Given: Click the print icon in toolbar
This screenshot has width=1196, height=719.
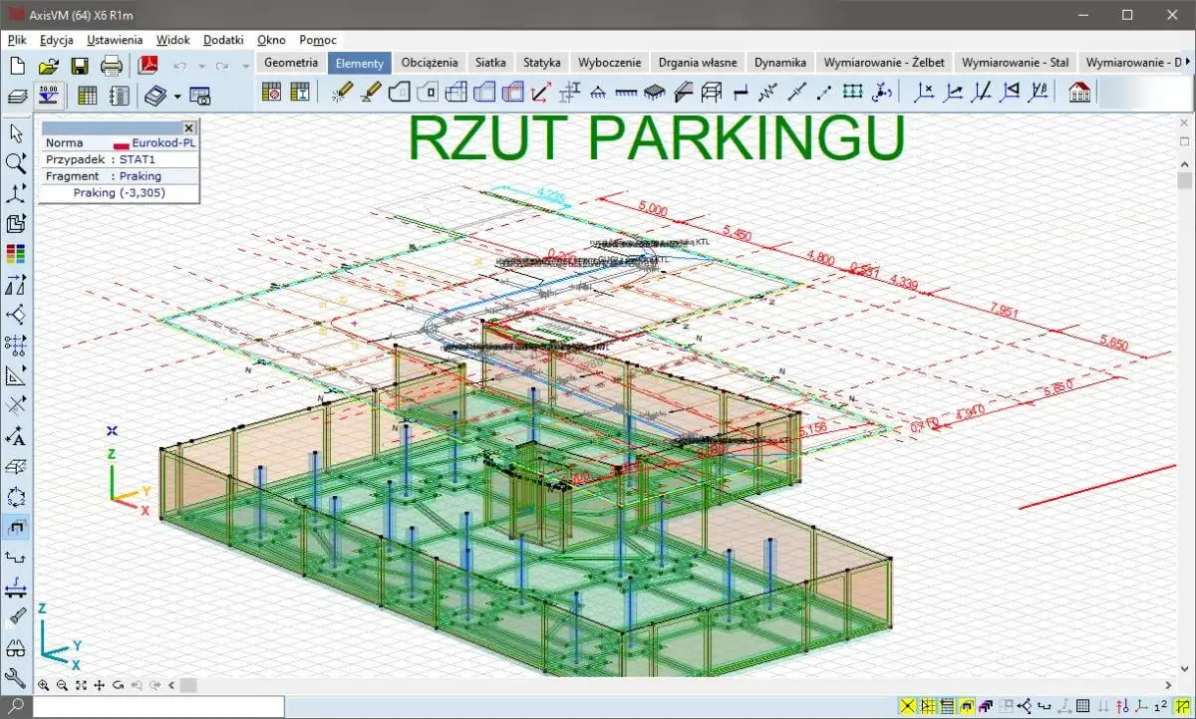Looking at the screenshot, I should [112, 66].
